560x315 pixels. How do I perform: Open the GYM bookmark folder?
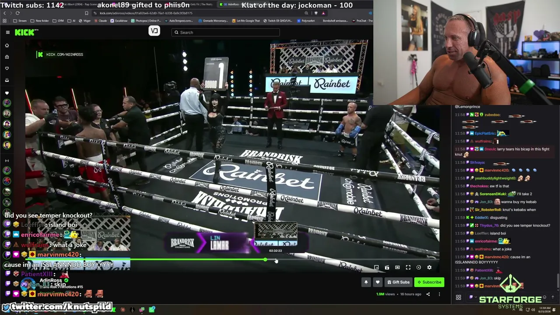click(x=59, y=21)
